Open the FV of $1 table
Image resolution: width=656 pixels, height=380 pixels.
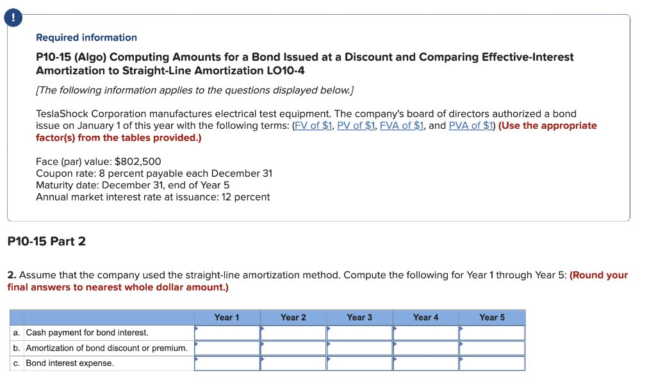click(313, 125)
